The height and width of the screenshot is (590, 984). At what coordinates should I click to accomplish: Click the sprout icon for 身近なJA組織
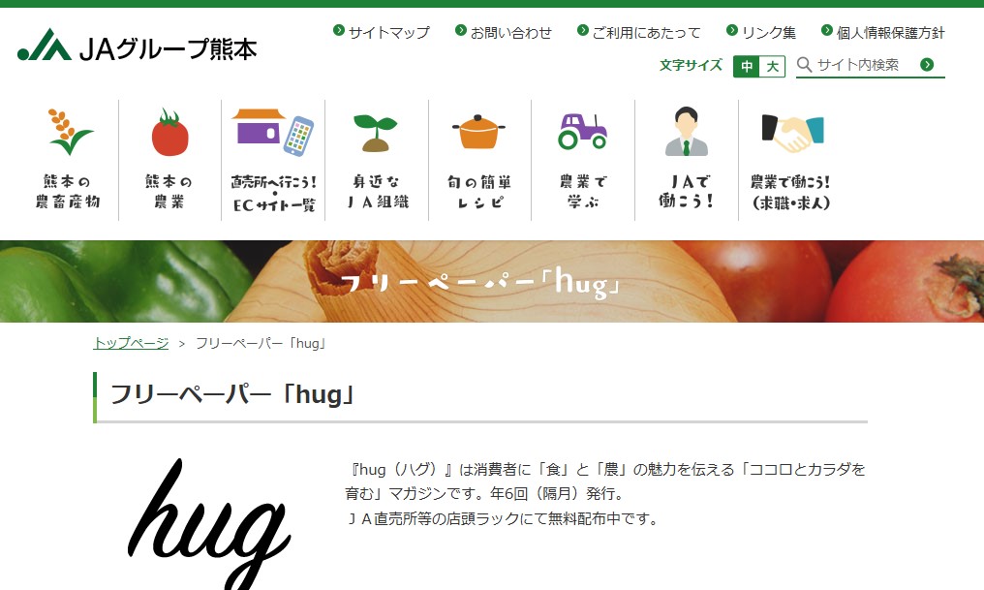(376, 133)
